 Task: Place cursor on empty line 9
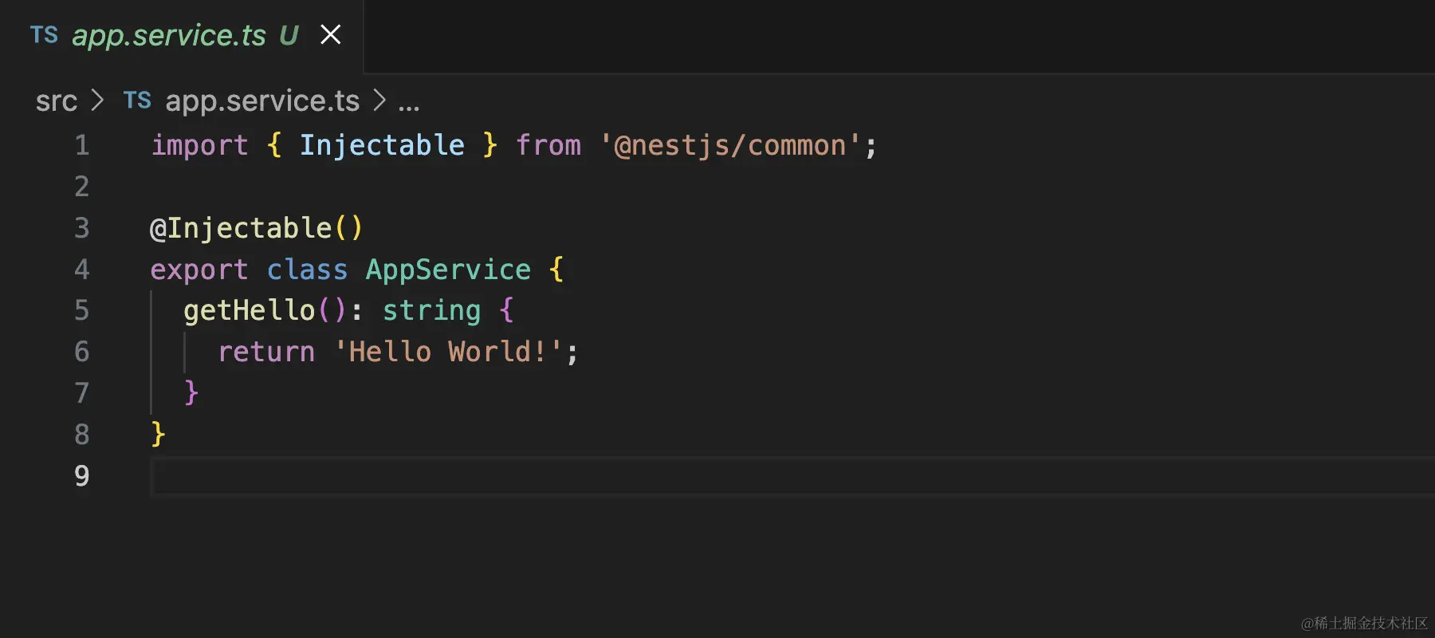point(478,476)
